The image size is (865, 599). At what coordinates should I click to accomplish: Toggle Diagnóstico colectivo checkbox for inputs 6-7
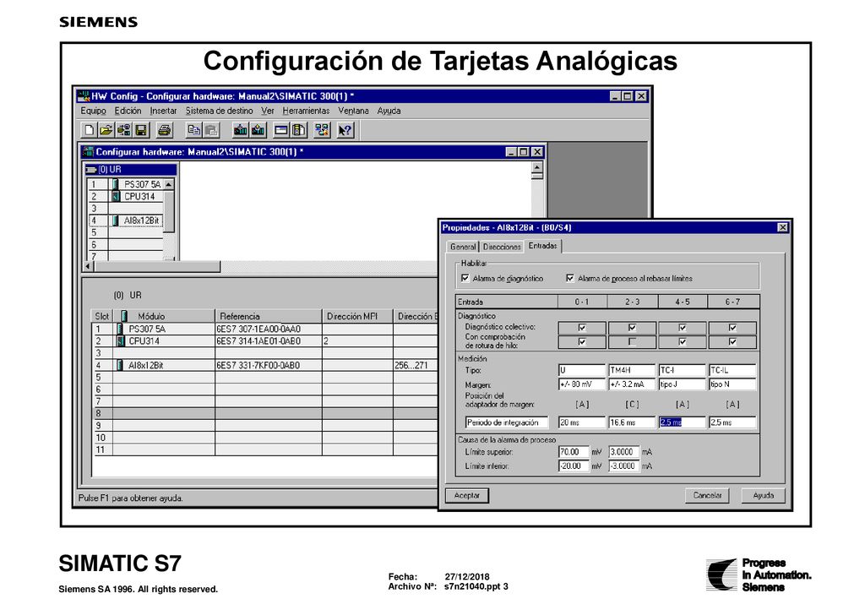click(x=732, y=328)
